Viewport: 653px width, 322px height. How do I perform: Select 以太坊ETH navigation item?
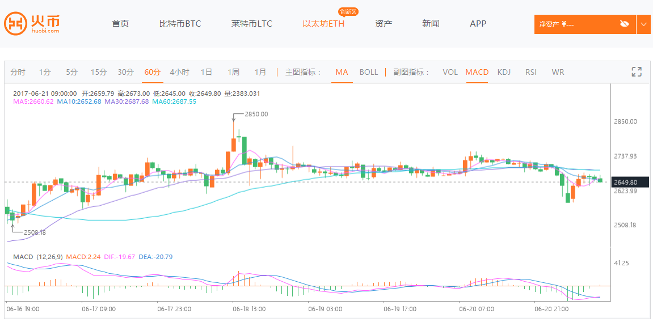(323, 24)
